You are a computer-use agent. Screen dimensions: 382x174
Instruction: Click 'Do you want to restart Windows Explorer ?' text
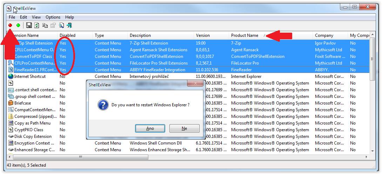coord(150,105)
